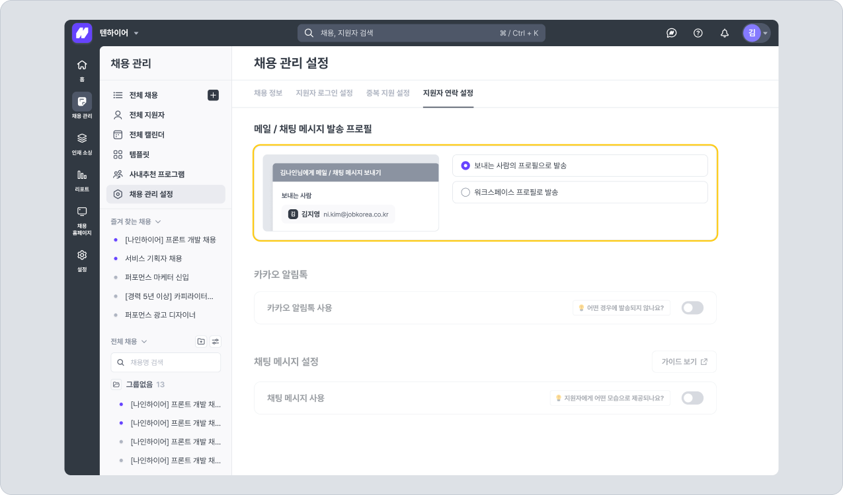The width and height of the screenshot is (843, 495).
Task: Enable the 카카오 알림톡 사용 toggle
Action: pyautogui.click(x=692, y=308)
